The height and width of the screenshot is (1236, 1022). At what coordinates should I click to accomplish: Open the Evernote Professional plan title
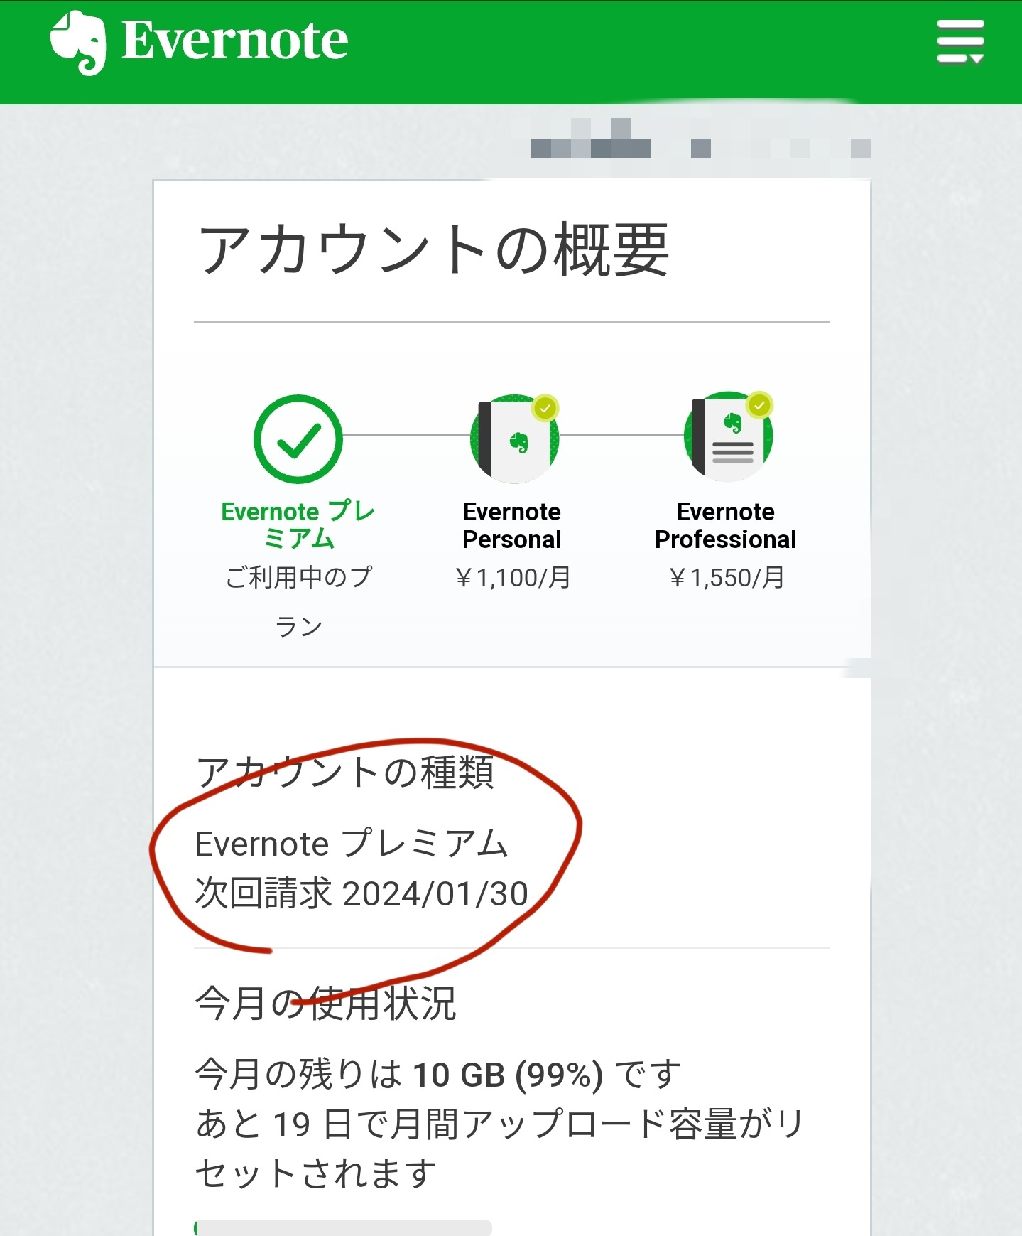click(726, 525)
